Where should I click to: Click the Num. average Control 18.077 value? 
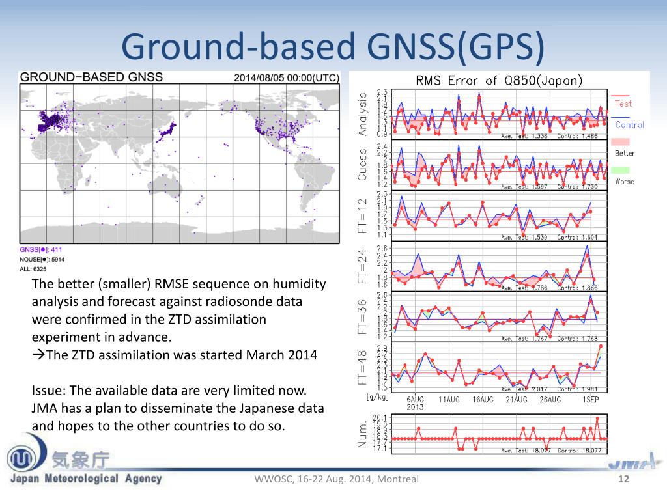(579, 451)
